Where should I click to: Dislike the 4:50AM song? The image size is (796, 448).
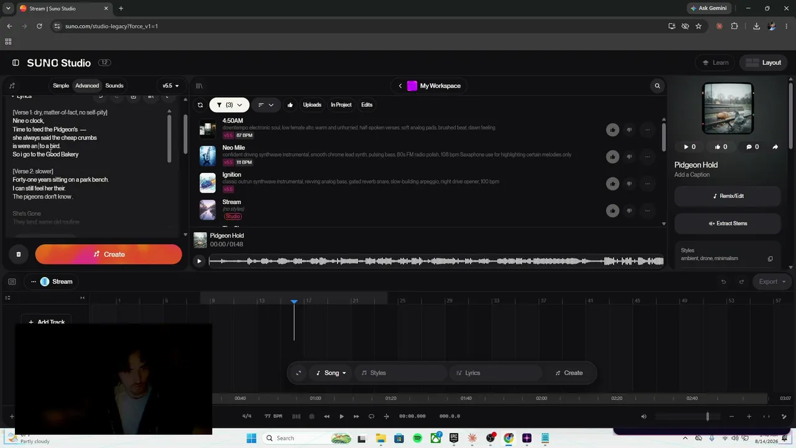point(629,129)
